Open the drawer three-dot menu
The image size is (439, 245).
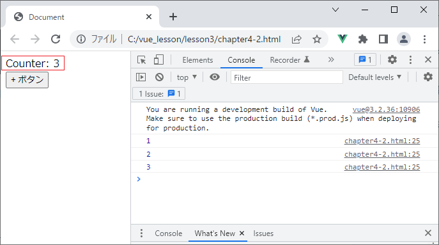coord(141,233)
